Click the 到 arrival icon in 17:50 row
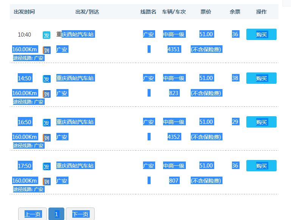Screen dimensions: 291x220 pyautogui.click(x=47, y=182)
